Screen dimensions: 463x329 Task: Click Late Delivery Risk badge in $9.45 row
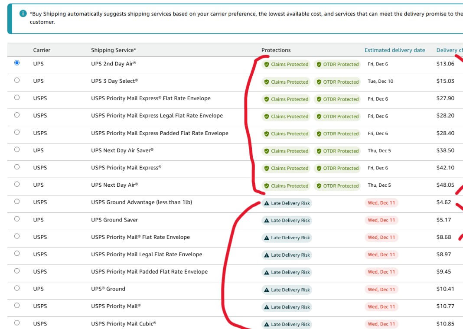tap(287, 272)
